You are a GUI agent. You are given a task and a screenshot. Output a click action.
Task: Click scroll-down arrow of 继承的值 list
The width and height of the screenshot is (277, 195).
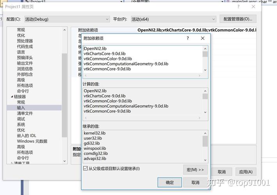205,160
